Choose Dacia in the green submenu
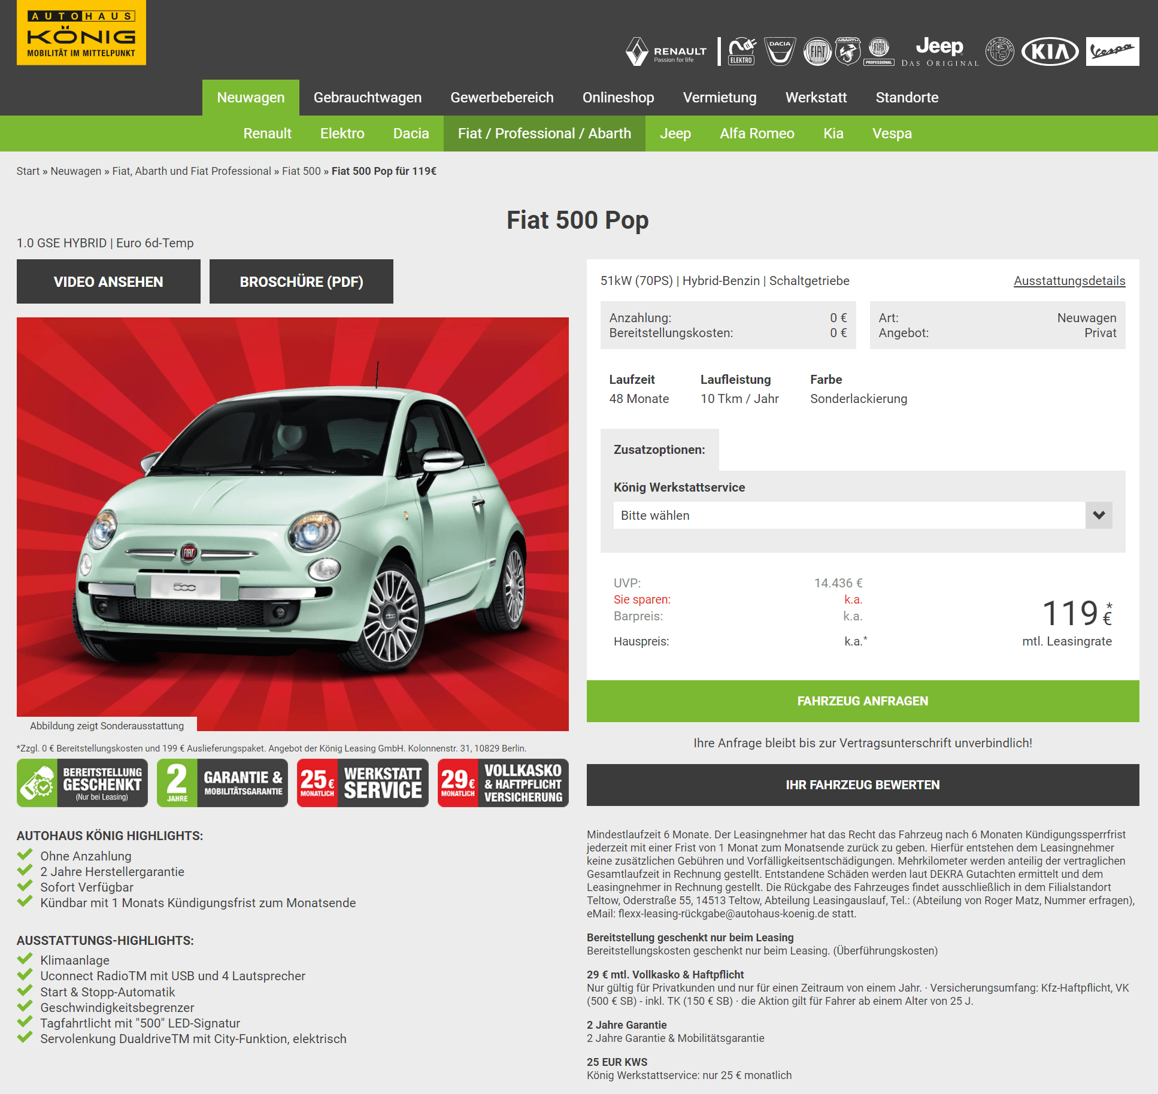The image size is (1158, 1094). click(411, 134)
